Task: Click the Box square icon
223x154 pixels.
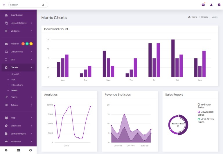Action: click(6, 60)
